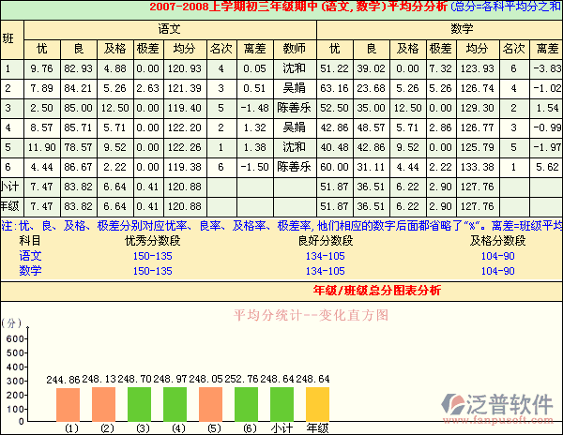Image resolution: width=563 pixels, height=435 pixels.
Task: Click the yellow 年级 bar
Action: [x=317, y=404]
